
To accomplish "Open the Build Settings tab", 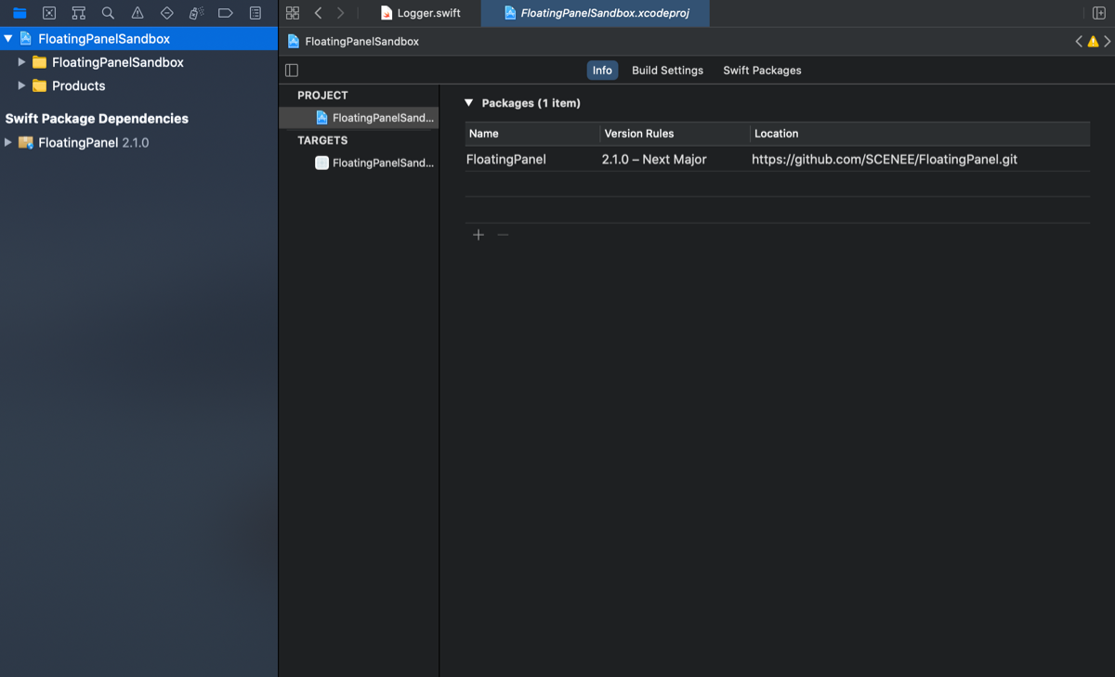I will point(667,71).
